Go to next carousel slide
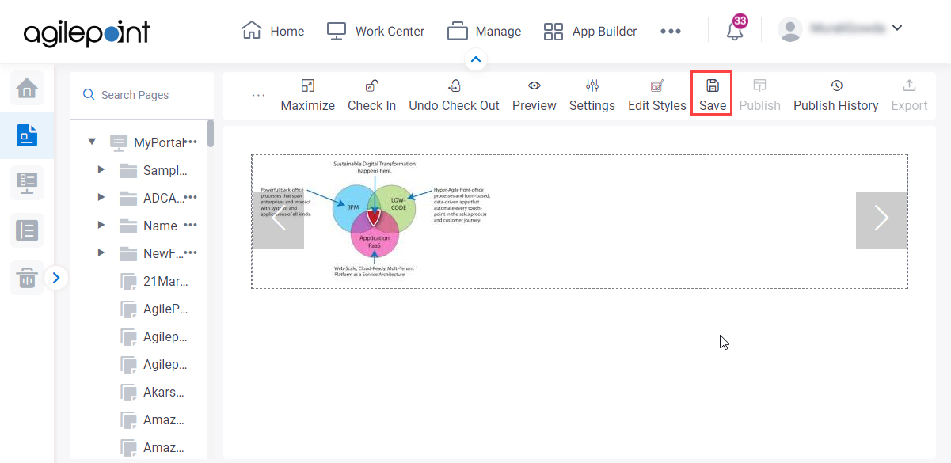 [x=881, y=221]
